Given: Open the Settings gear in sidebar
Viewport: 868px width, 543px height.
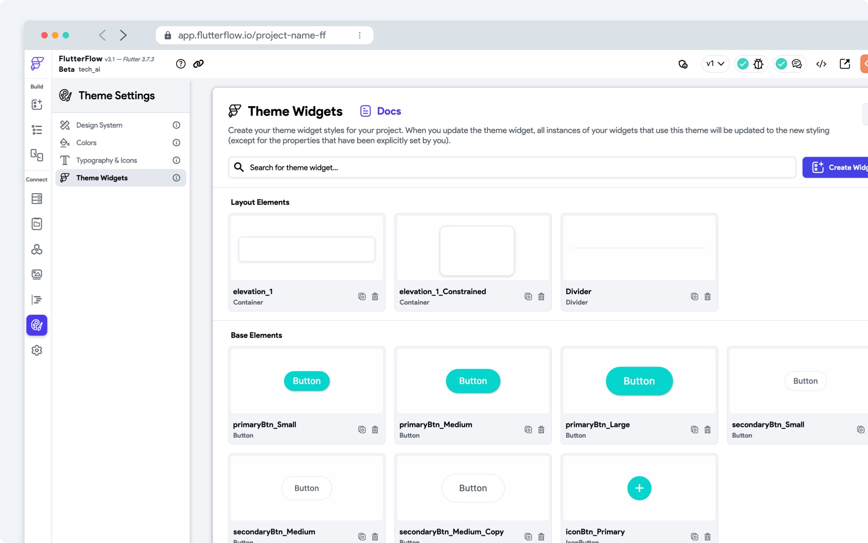Looking at the screenshot, I should [x=37, y=351].
